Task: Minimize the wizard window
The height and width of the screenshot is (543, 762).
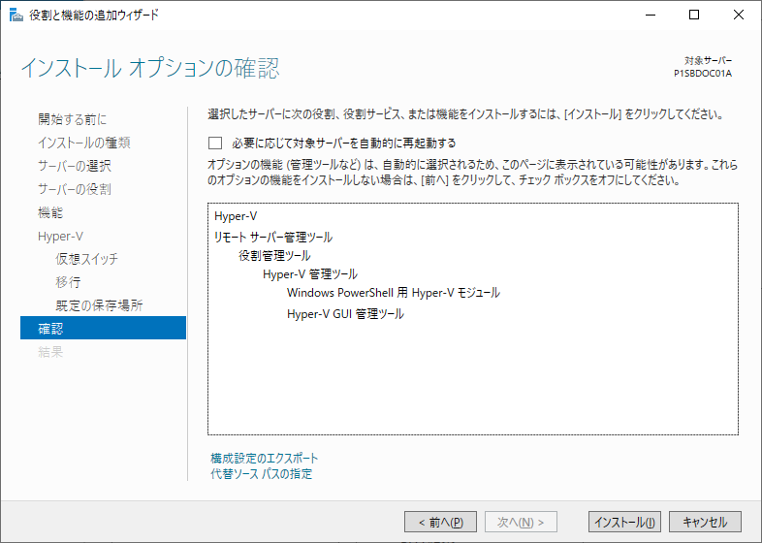Action: [651, 15]
